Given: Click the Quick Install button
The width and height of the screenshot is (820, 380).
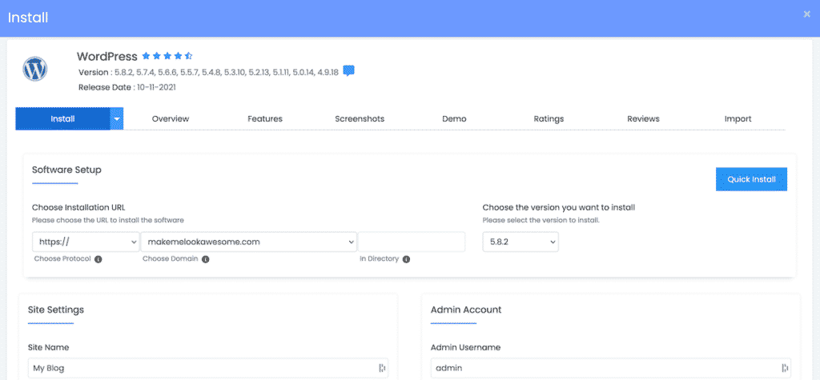Looking at the screenshot, I should coord(751,179).
